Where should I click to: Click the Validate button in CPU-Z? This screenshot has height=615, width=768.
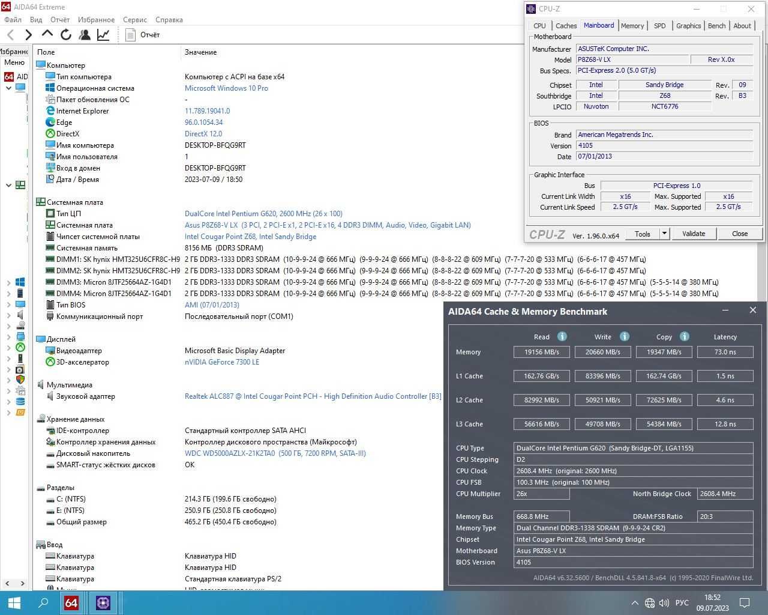694,234
